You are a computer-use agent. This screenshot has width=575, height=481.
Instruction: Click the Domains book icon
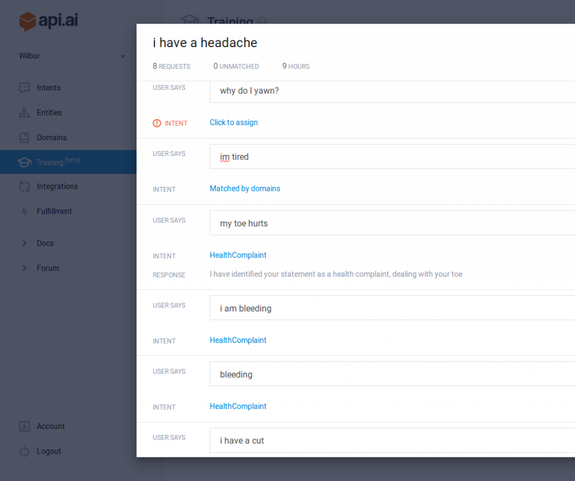point(24,138)
